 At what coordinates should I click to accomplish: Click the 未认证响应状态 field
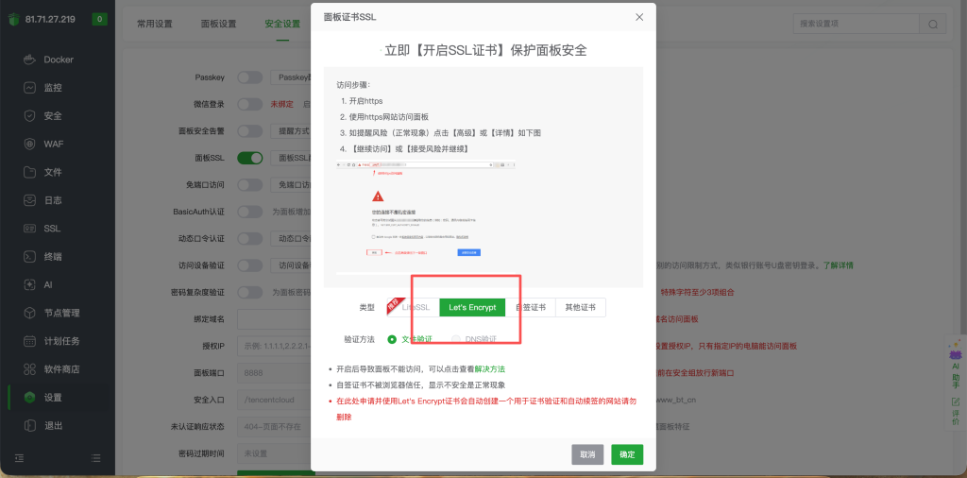click(275, 427)
